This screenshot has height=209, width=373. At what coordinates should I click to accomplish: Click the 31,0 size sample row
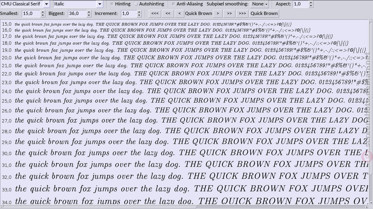pyautogui.click(x=184, y=165)
